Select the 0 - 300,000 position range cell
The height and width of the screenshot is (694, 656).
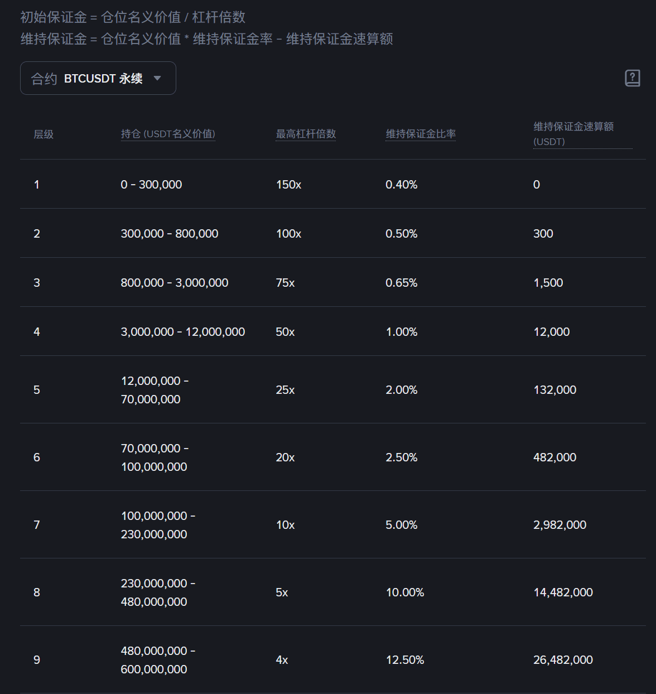pos(151,185)
